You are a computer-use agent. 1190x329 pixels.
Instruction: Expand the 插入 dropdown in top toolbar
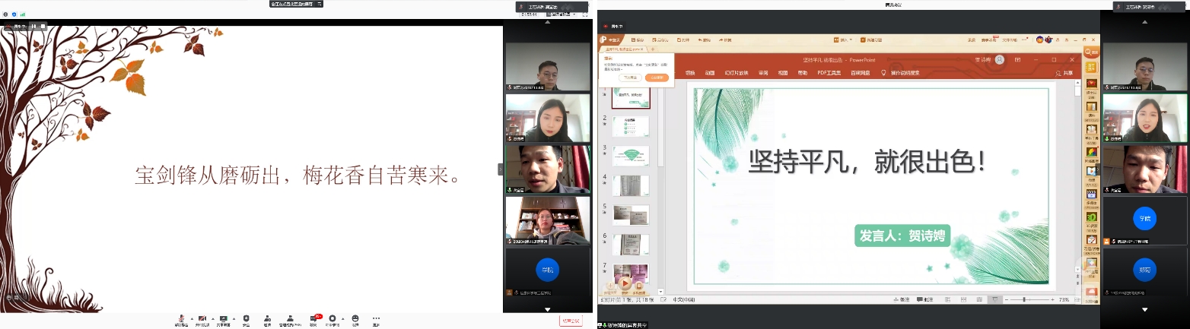coord(850,40)
